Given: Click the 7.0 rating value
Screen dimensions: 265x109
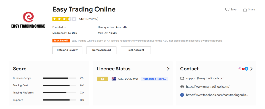Looking at the screenshot, I should pos(81,19).
